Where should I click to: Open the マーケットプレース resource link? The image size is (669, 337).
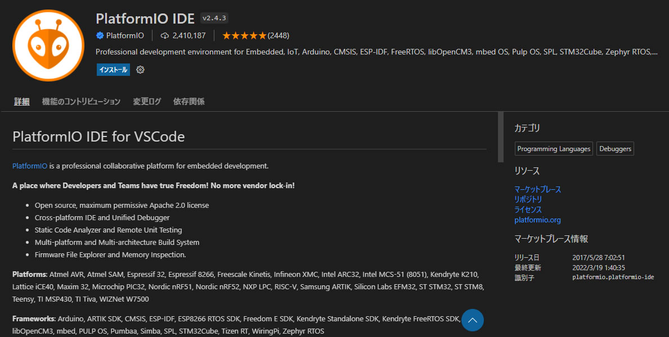tap(537, 189)
